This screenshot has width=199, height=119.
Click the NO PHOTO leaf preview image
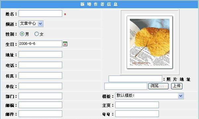point(150,42)
